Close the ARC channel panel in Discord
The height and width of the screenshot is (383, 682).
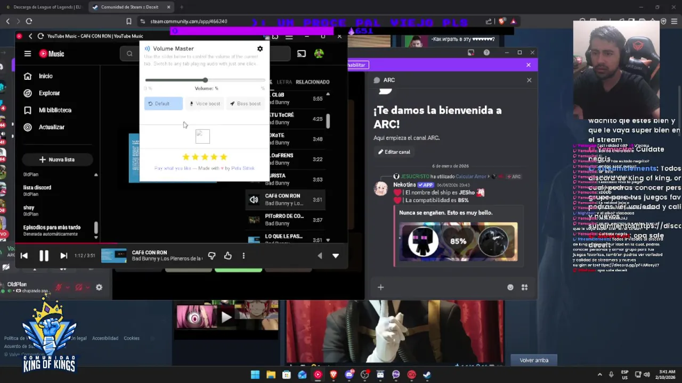(529, 80)
